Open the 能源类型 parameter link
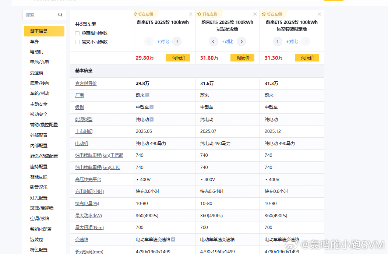The image size is (388, 254). [84, 120]
